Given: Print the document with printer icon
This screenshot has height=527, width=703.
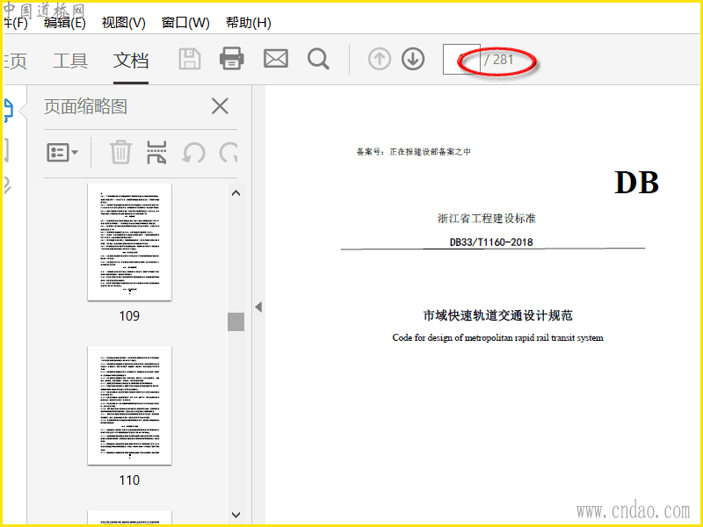Looking at the screenshot, I should [232, 59].
